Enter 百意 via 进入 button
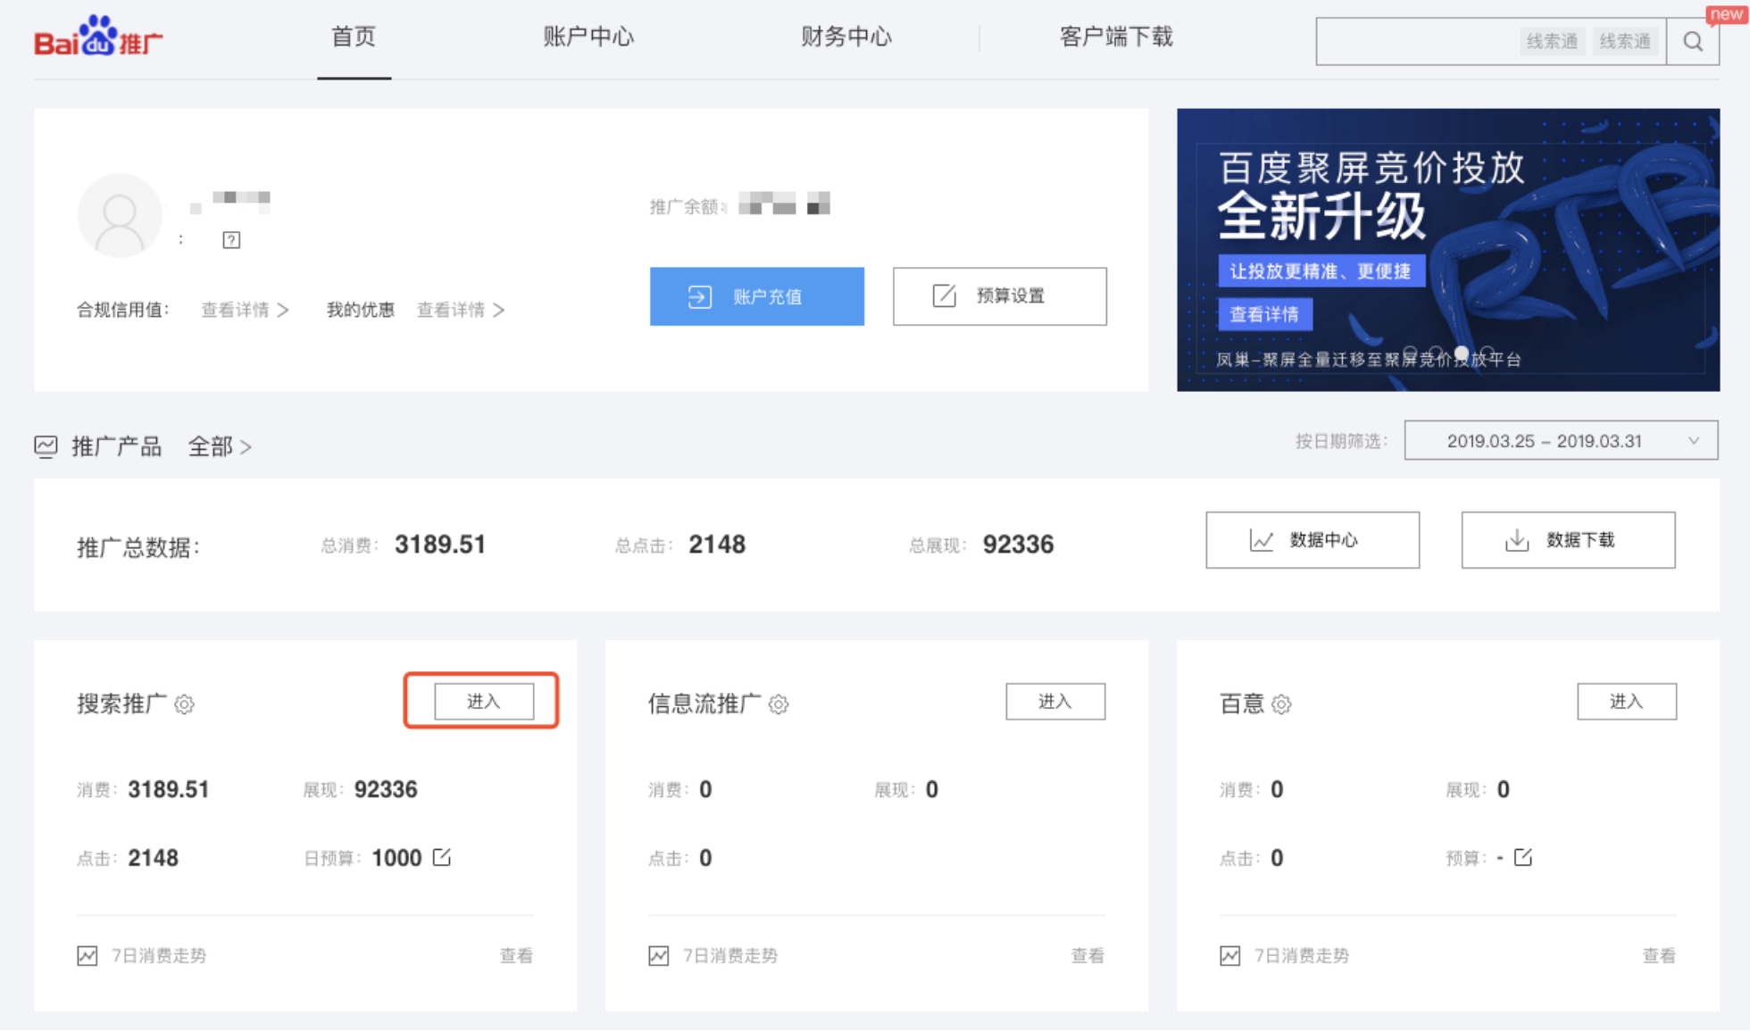The image size is (1750, 1032). pyautogui.click(x=1627, y=702)
